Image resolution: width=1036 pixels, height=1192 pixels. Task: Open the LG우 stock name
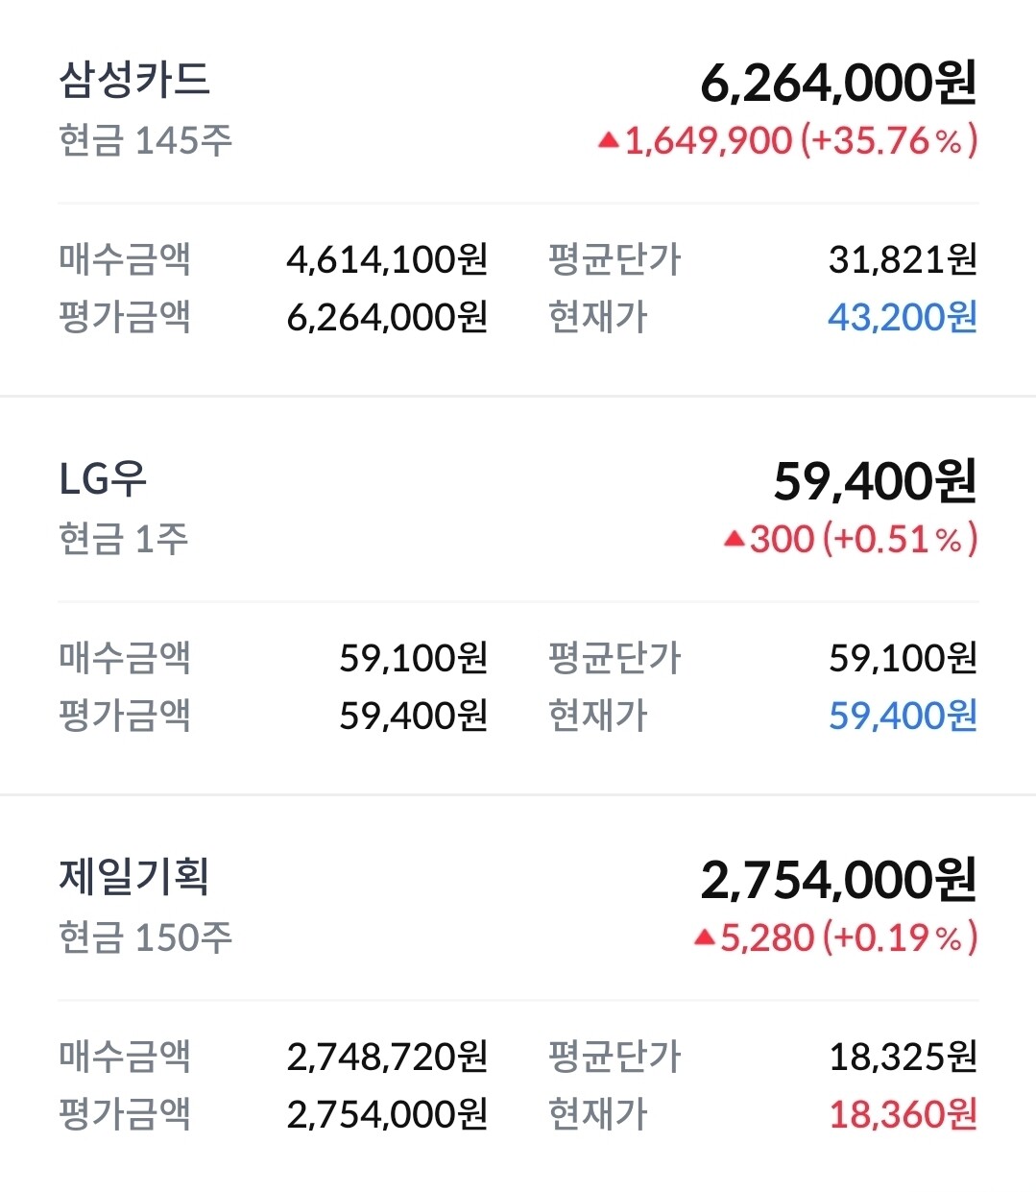103,478
